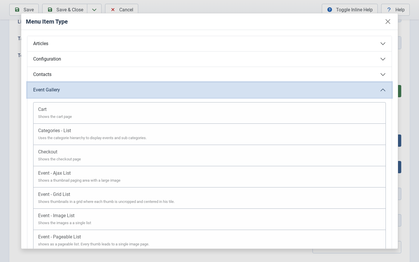Click the Help question mark icon
Image resolution: width=419 pixels, height=262 pixels.
tap(389, 10)
